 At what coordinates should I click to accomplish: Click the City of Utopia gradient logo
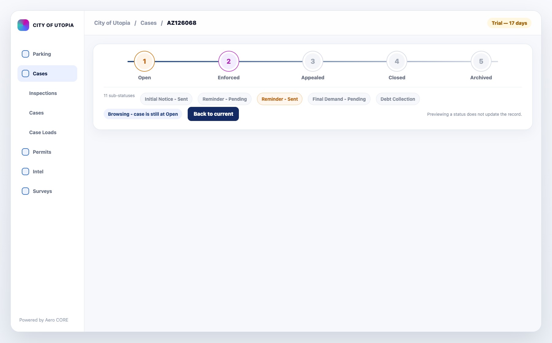pos(23,25)
